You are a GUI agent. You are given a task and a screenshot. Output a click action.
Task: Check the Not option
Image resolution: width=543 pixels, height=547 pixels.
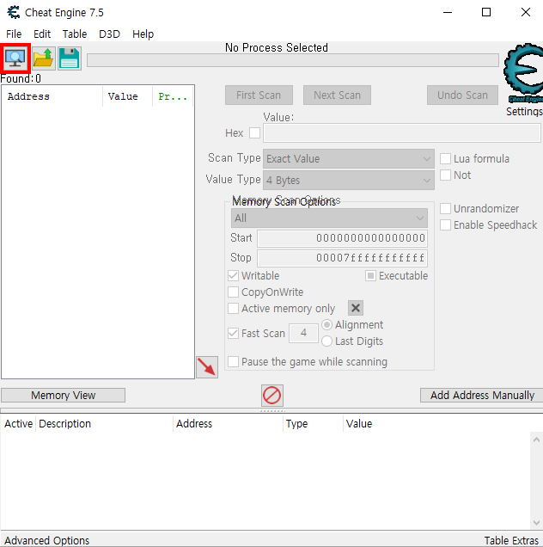[445, 175]
